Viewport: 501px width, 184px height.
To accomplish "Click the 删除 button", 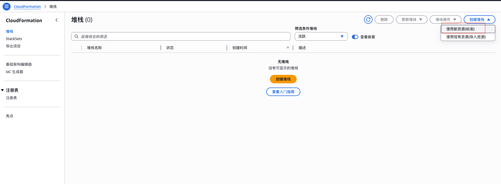I will pos(384,20).
